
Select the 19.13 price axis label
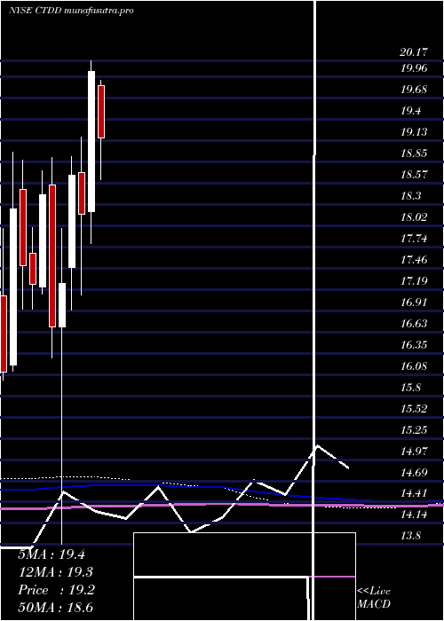[414, 132]
